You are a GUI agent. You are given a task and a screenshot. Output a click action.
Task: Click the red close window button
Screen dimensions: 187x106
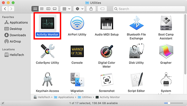click(3, 3)
